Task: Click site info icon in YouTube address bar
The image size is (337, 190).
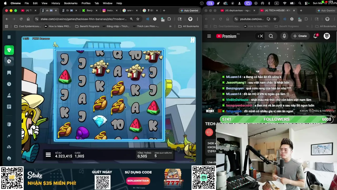Action: [x=236, y=19]
